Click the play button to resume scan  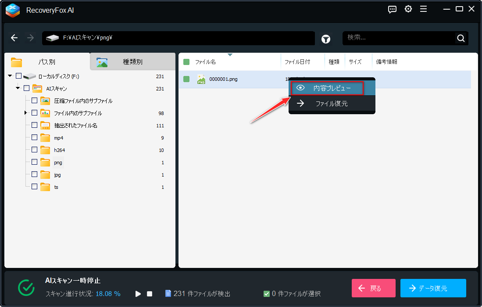(138, 294)
